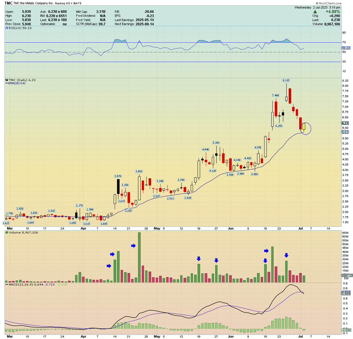This screenshot has height=339, width=353.
Task: Click the 4.935 price label
Action: click(258, 147)
